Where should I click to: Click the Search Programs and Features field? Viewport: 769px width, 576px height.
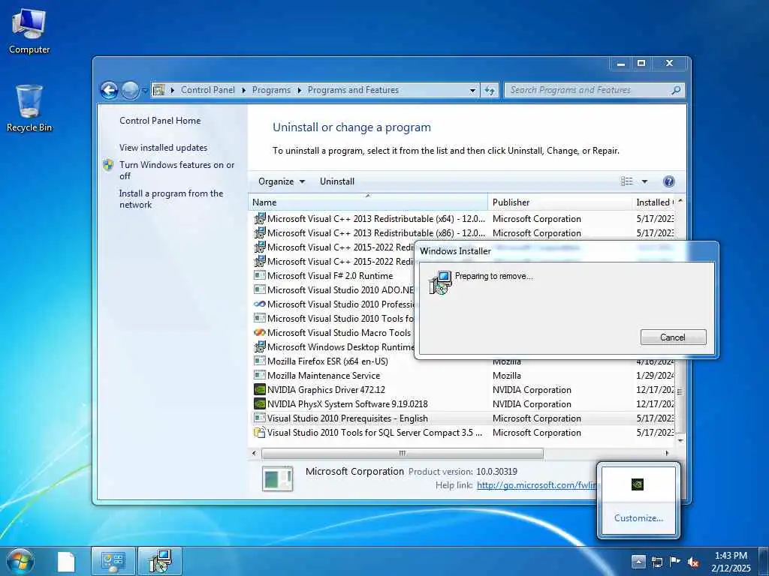(586, 90)
